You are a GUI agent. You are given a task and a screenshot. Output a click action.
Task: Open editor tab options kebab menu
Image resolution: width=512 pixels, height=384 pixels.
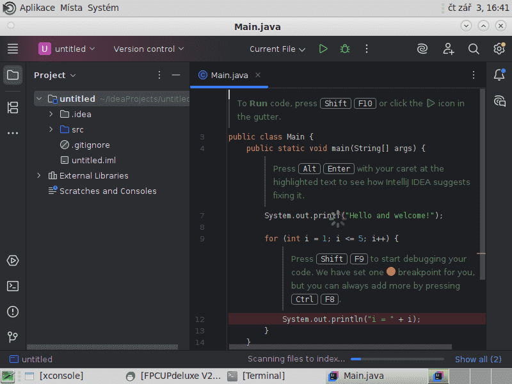(x=474, y=75)
